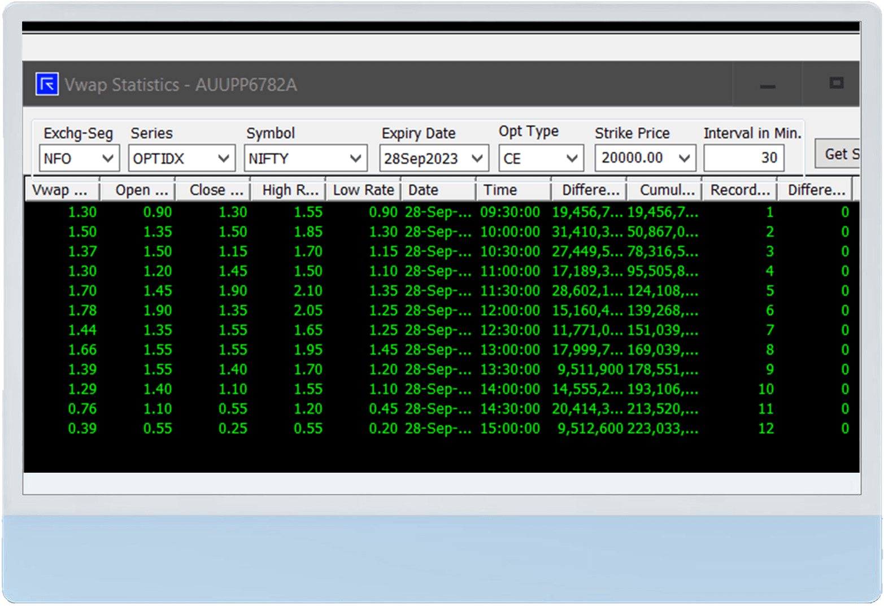
Task: Open the Expiry Date 28Sep2023 dropdown
Action: (x=477, y=158)
